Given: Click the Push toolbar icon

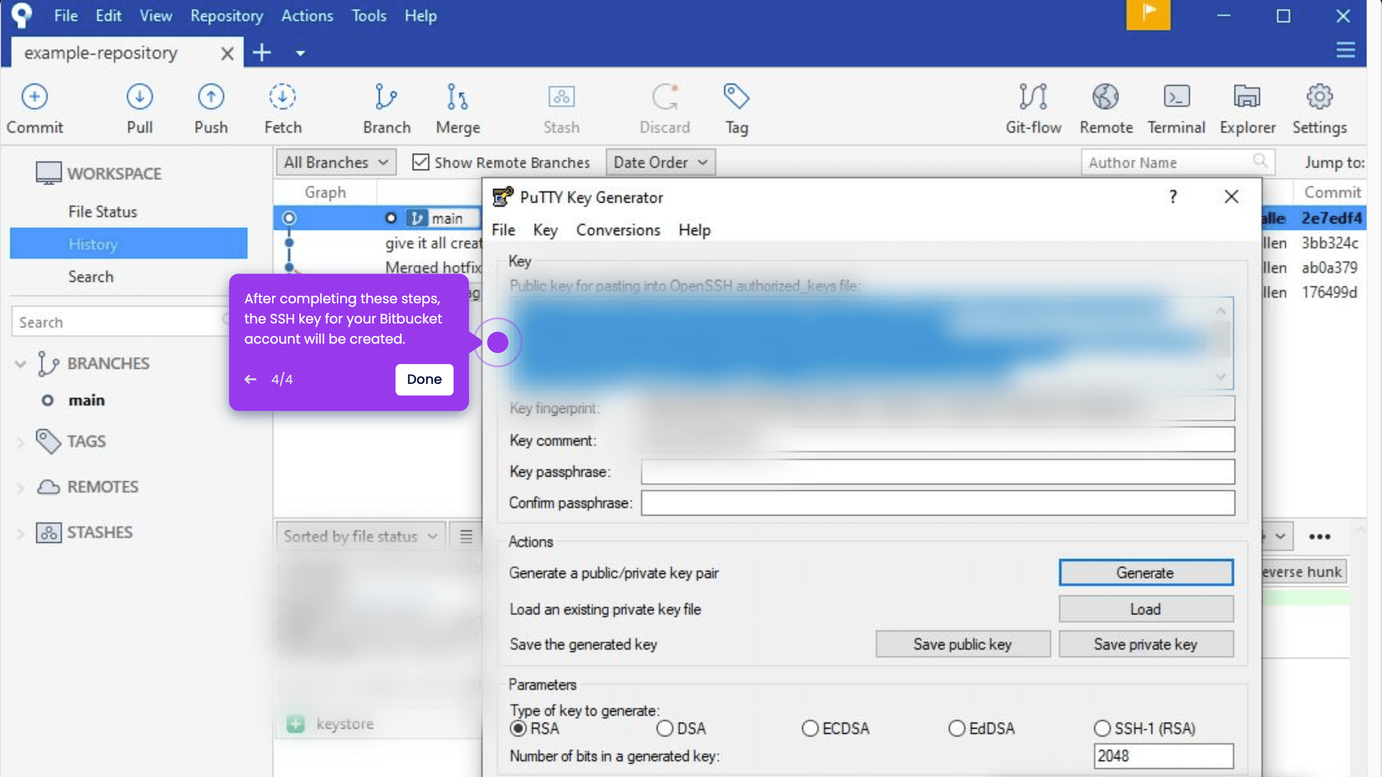Looking at the screenshot, I should coord(211,97).
